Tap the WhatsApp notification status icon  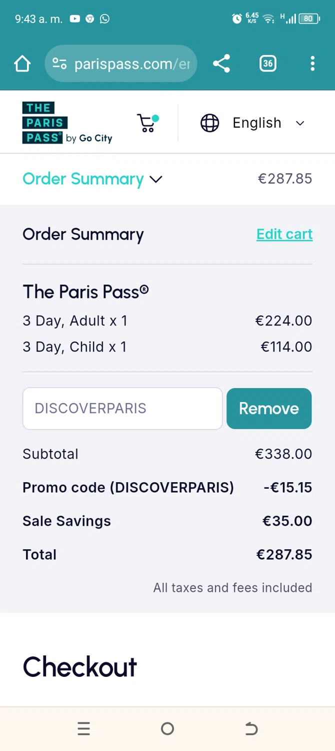(x=104, y=19)
